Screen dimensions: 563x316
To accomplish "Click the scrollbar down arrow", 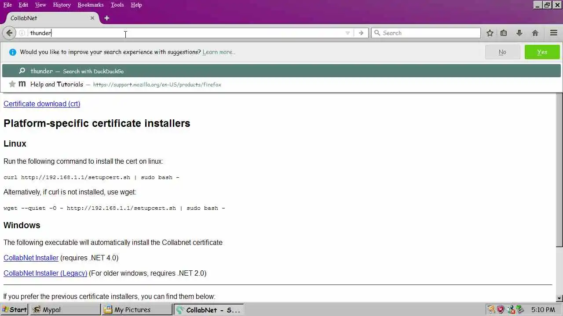I will pos(559,298).
